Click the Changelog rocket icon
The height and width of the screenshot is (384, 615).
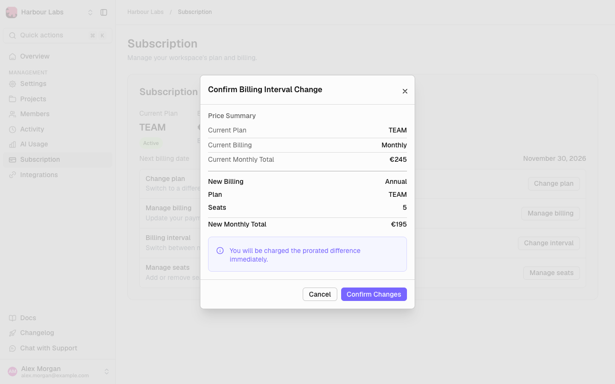[x=12, y=333]
